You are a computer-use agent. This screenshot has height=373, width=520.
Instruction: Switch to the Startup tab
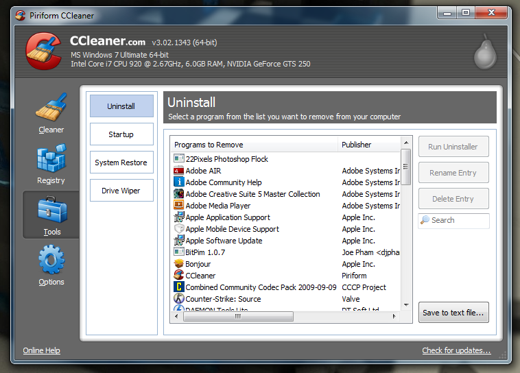click(121, 134)
